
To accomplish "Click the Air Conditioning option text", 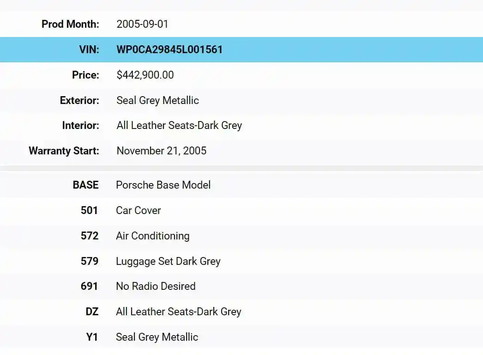I will [x=153, y=236].
